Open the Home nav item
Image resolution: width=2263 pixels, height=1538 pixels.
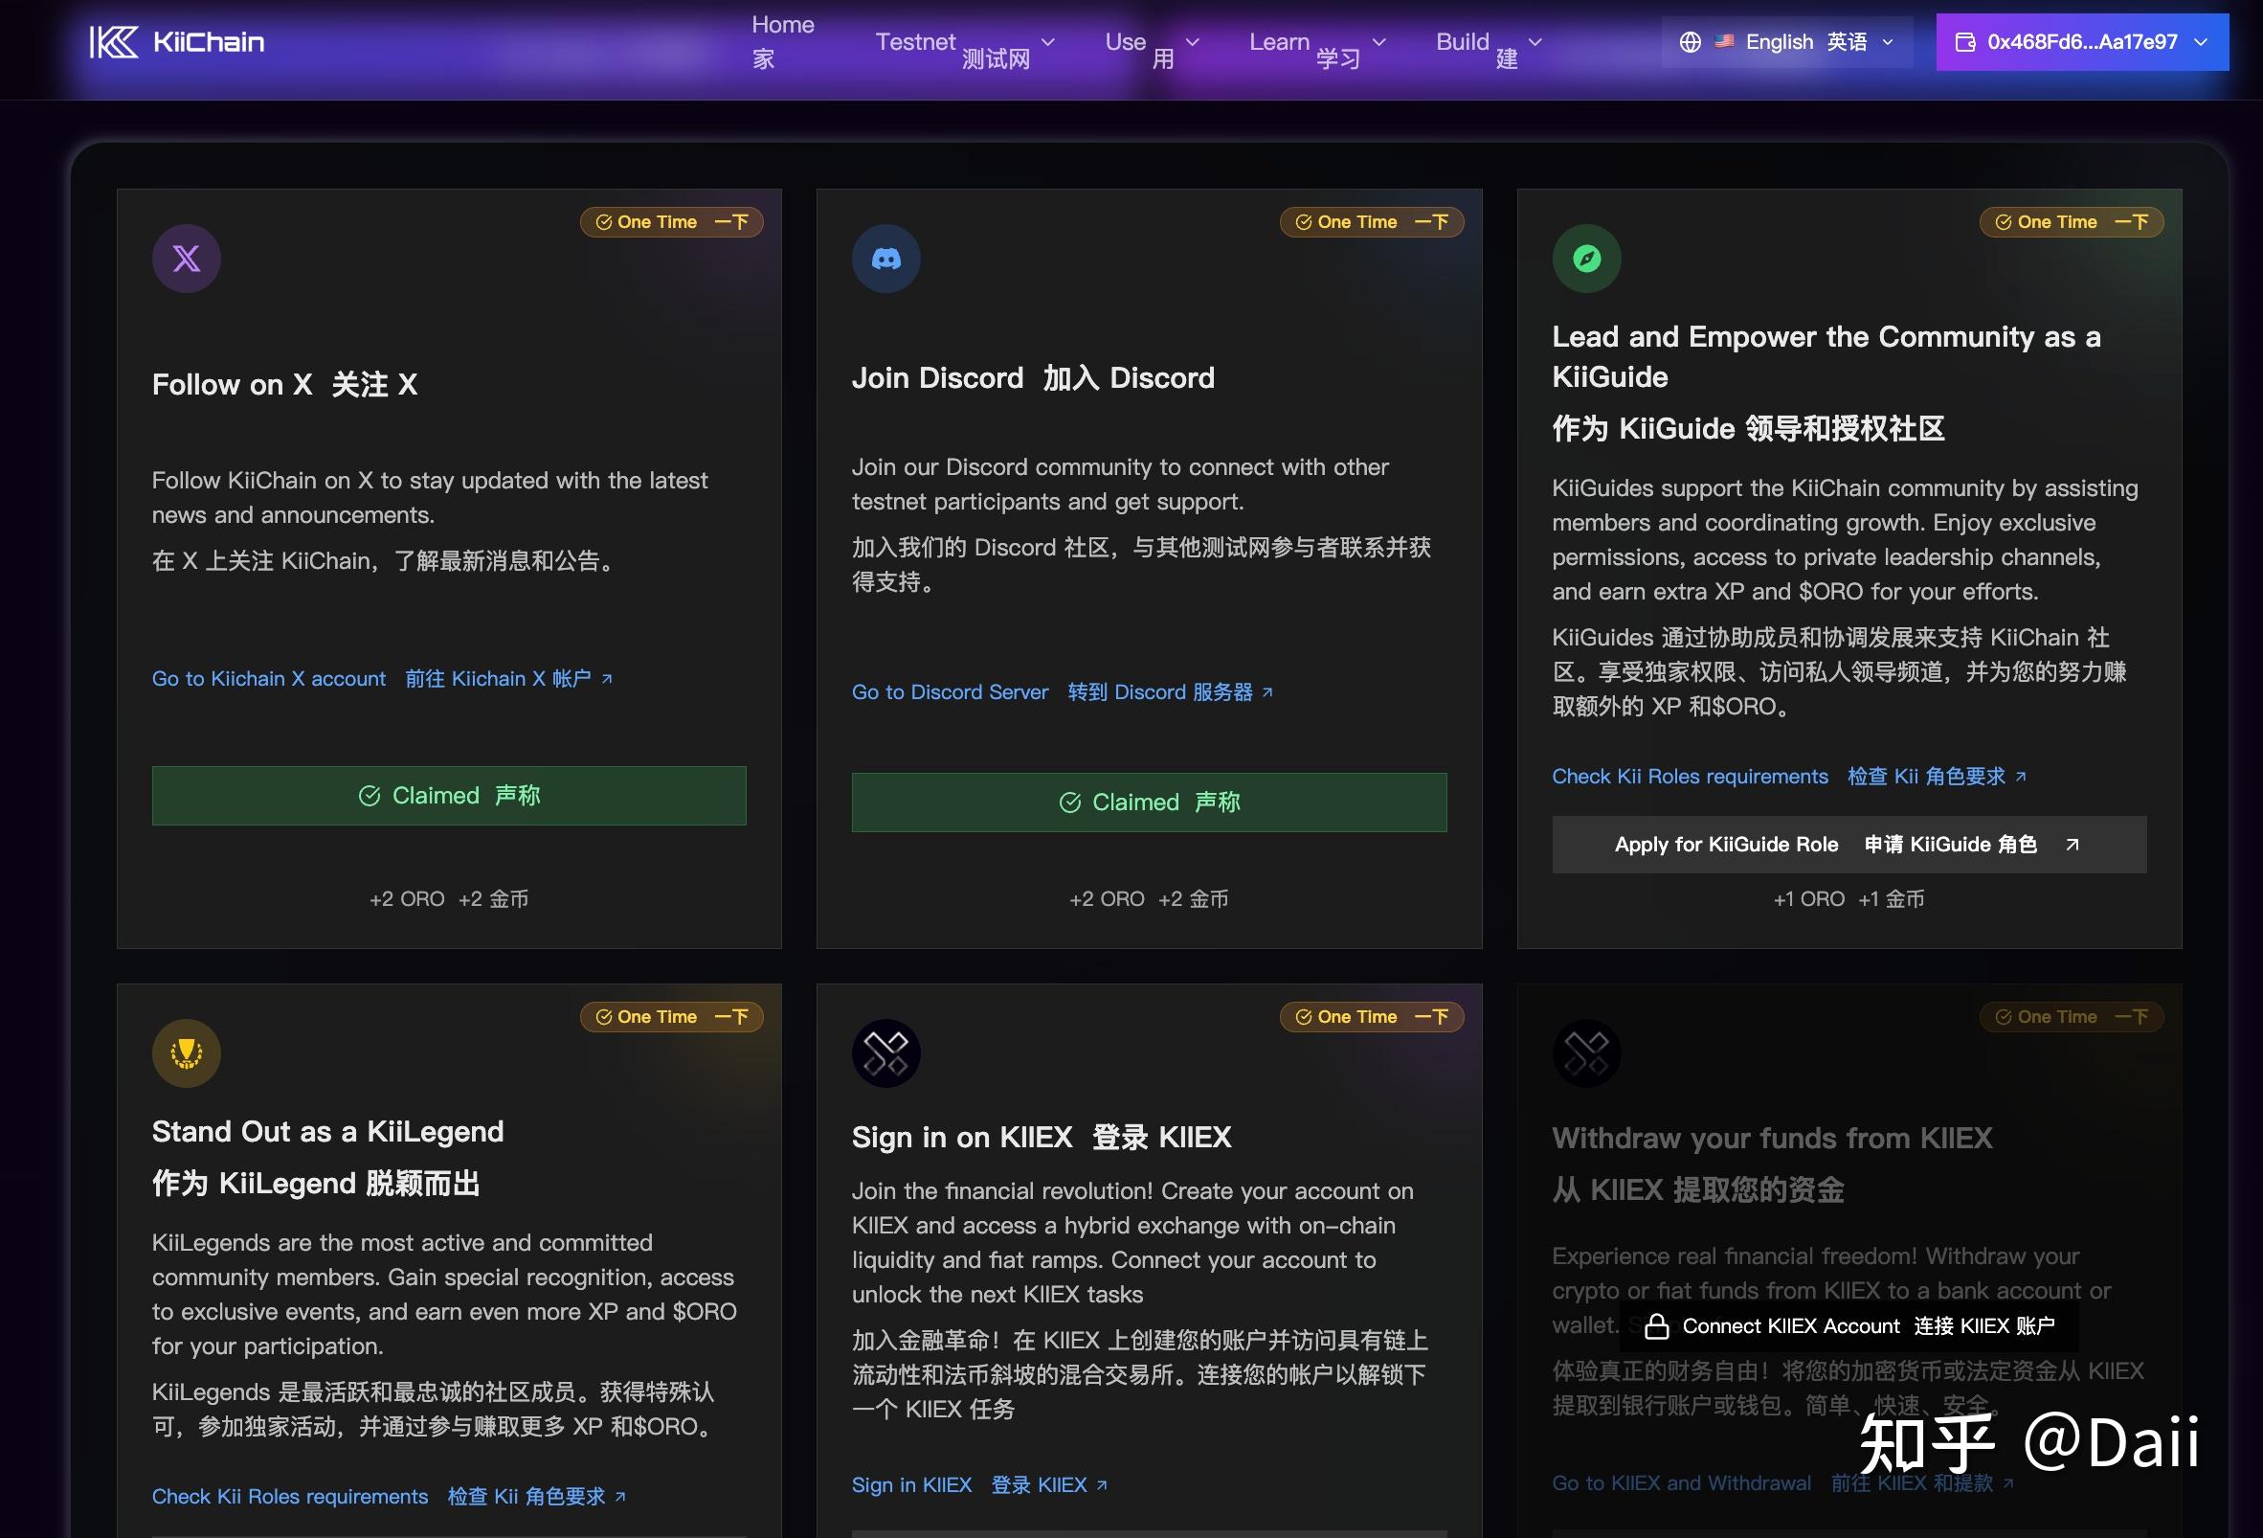(783, 42)
